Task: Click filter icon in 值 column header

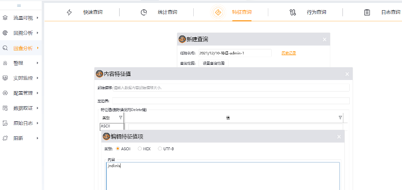Action: [340, 117]
